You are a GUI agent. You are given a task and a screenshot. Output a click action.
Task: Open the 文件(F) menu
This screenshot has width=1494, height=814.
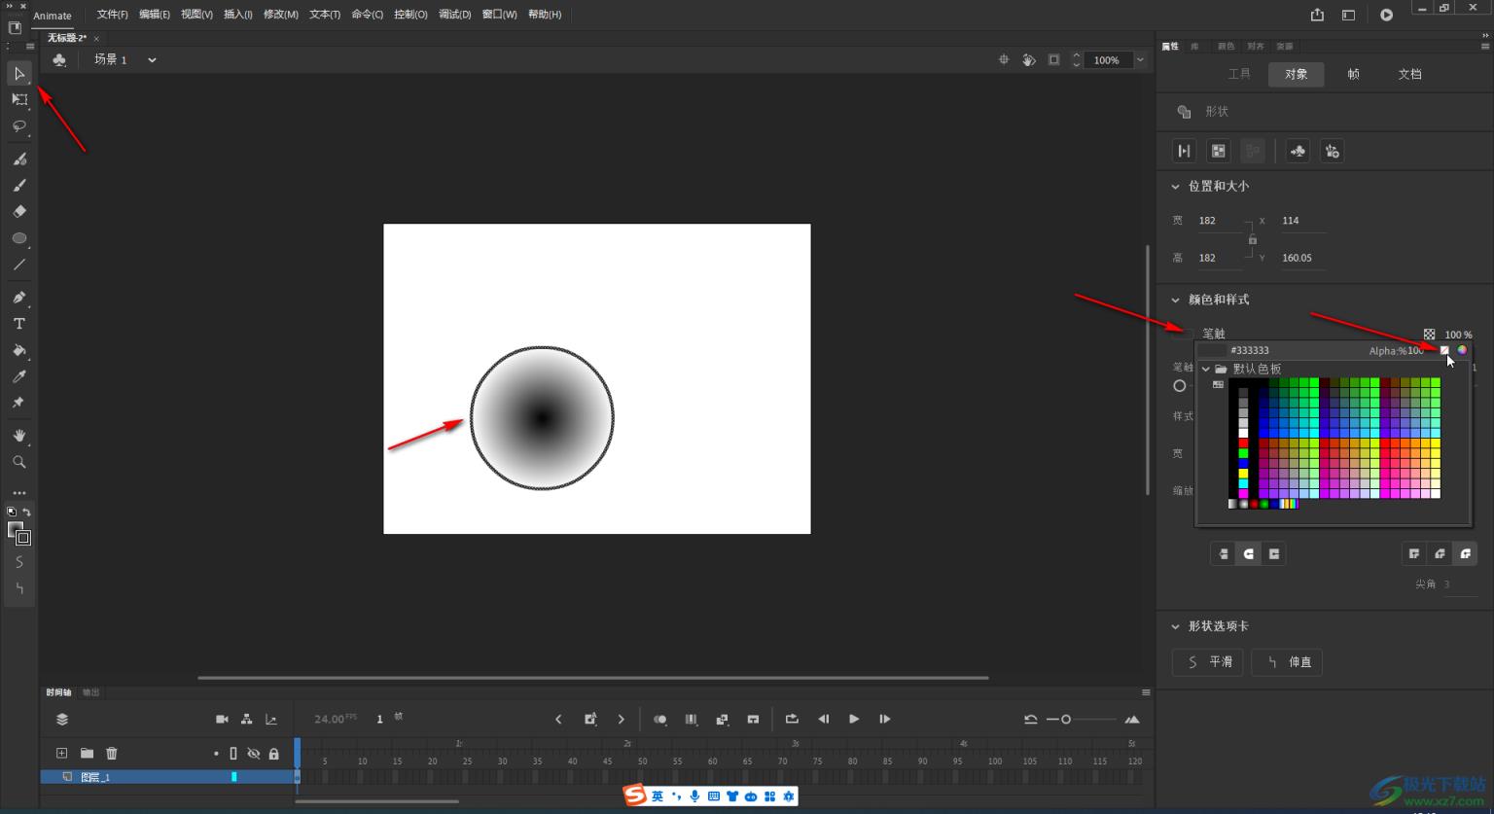click(112, 15)
